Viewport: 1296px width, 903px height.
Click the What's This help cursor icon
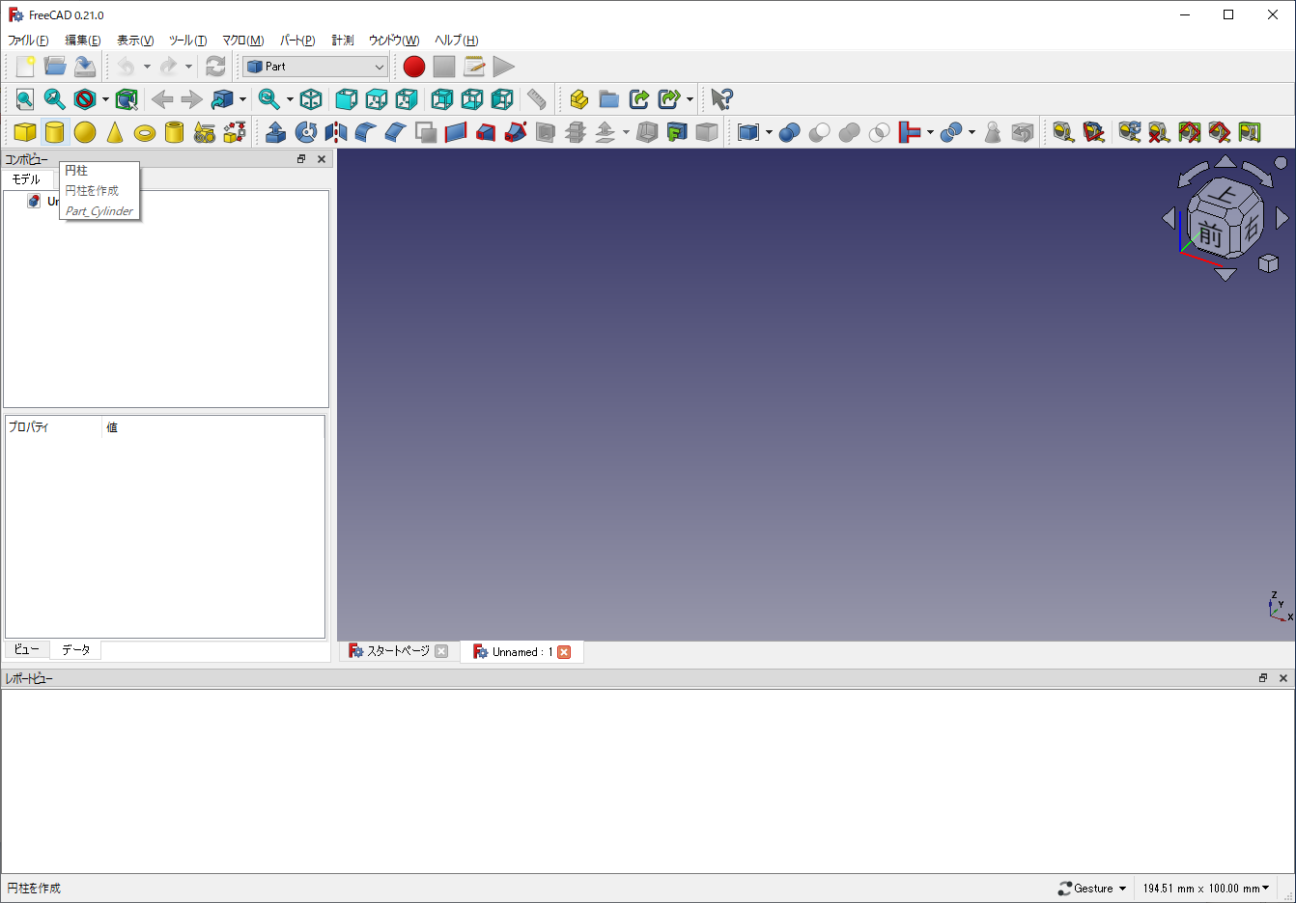coord(721,99)
